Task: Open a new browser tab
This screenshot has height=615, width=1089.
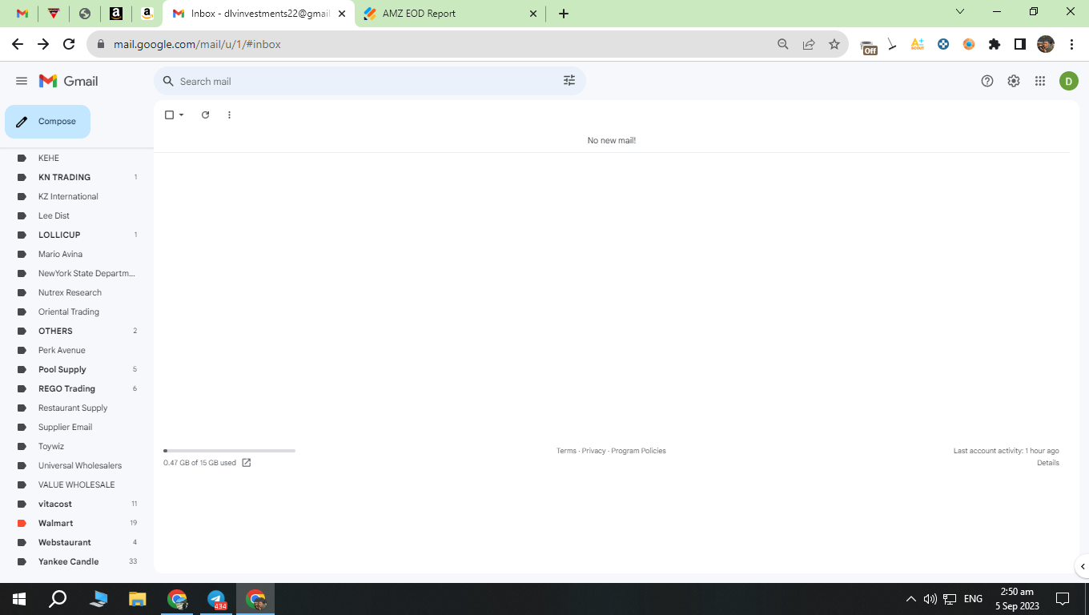Action: (x=564, y=14)
